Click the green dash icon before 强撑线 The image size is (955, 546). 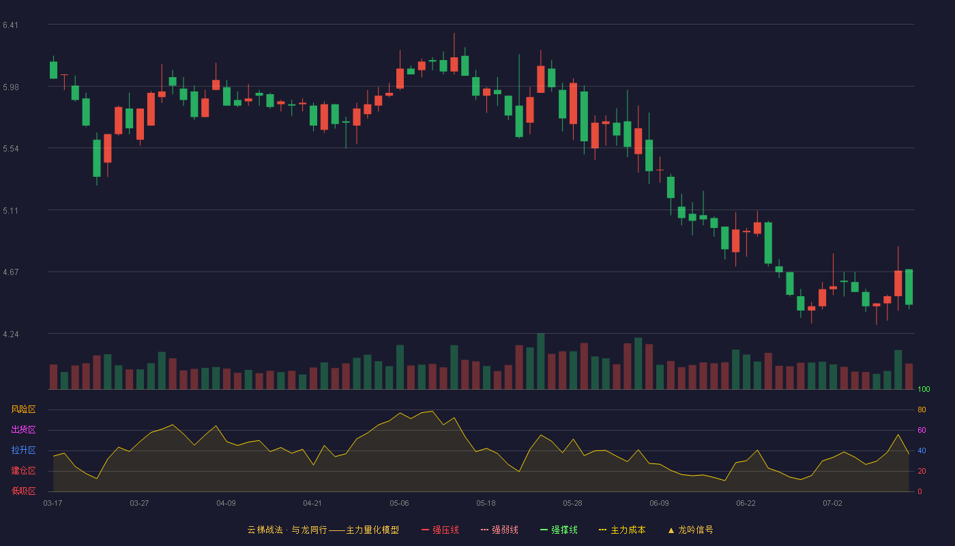point(544,530)
